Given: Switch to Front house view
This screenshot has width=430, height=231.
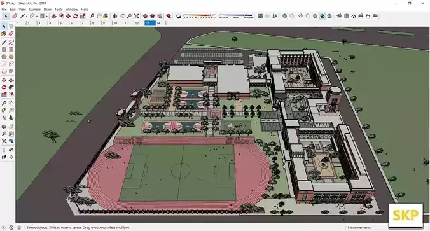Looking at the screenshot, I should (354, 16).
